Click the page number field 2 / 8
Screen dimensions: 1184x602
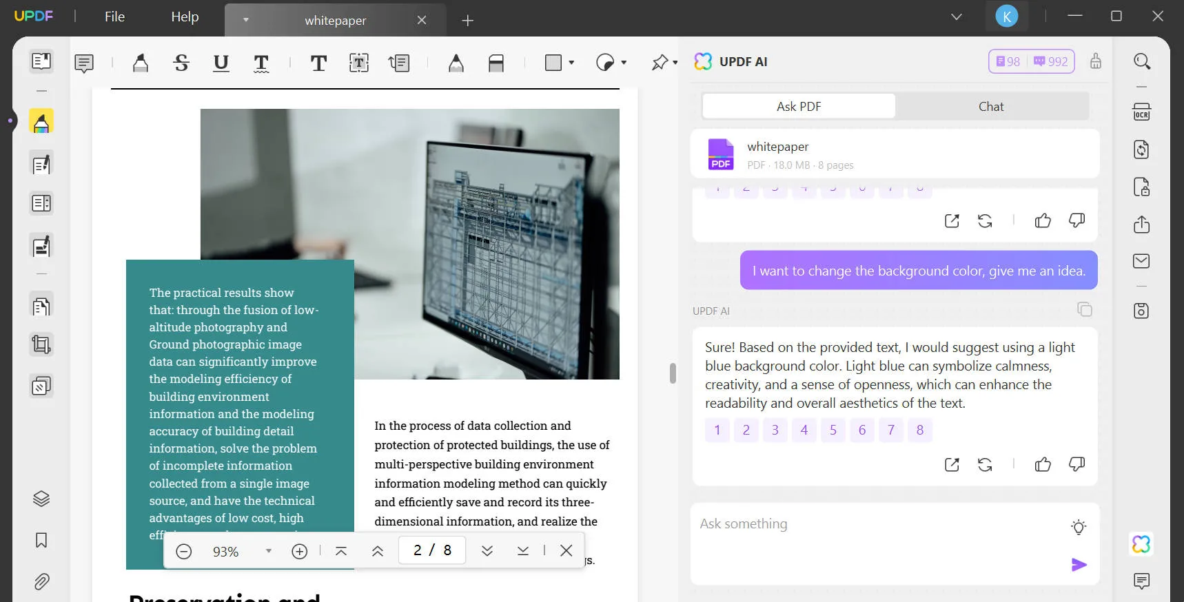432,550
